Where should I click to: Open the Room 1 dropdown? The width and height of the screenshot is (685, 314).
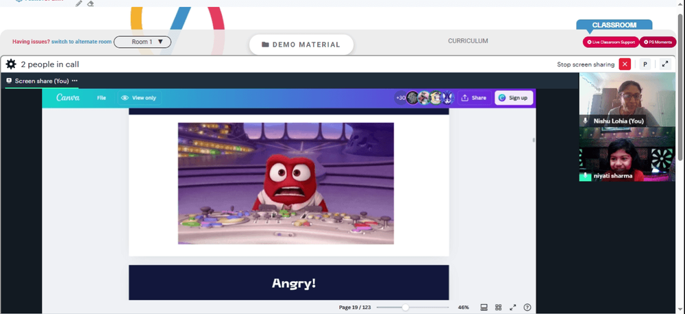pos(142,42)
